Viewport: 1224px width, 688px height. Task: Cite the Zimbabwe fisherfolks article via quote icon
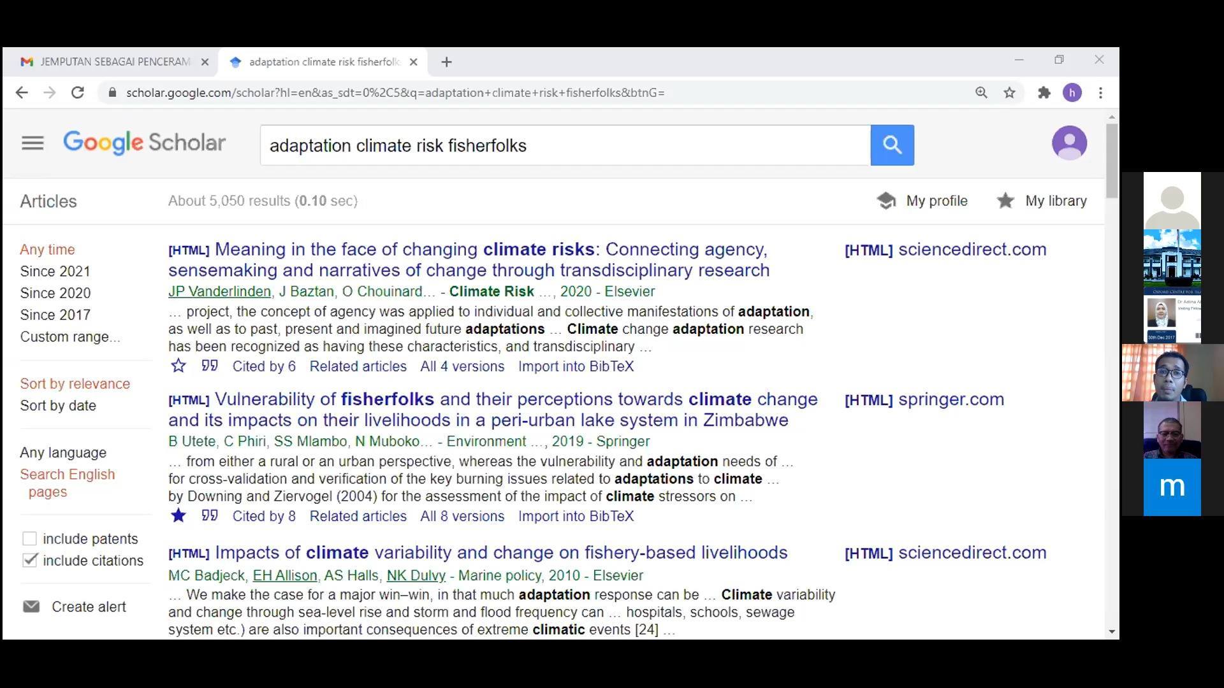pos(210,515)
